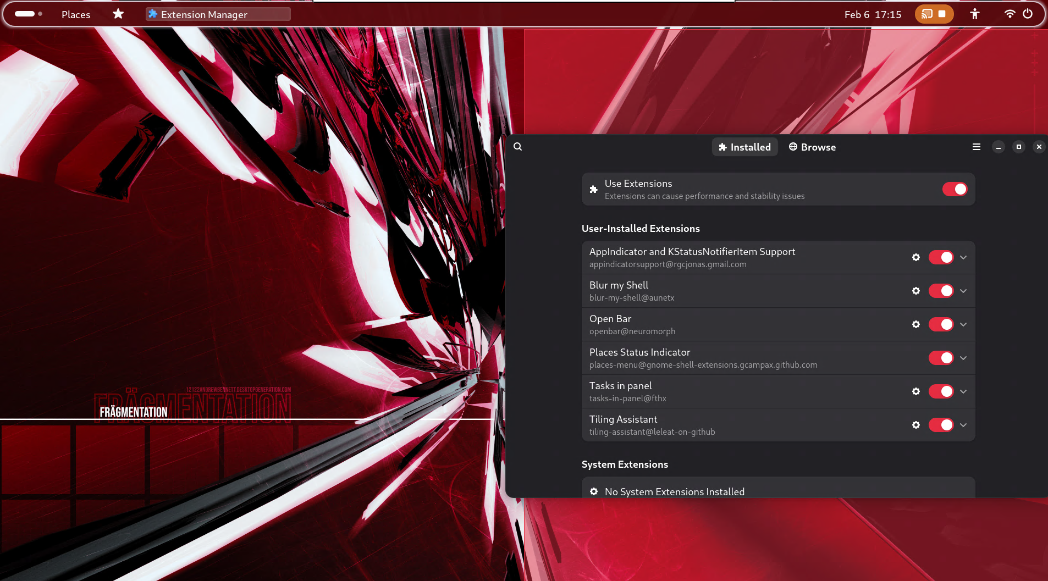The width and height of the screenshot is (1048, 581).
Task: Click openbar@neuromorph identifier text
Action: tap(632, 331)
